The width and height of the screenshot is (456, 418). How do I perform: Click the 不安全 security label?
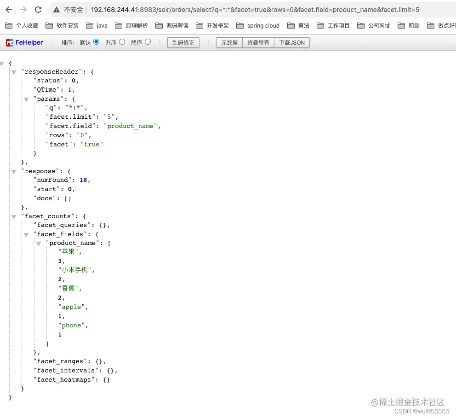(73, 10)
